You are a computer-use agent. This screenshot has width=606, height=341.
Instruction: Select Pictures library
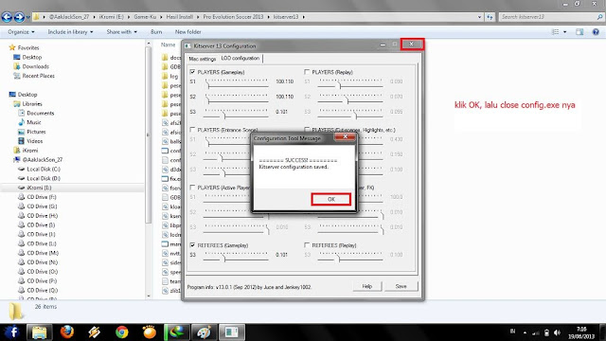click(36, 132)
